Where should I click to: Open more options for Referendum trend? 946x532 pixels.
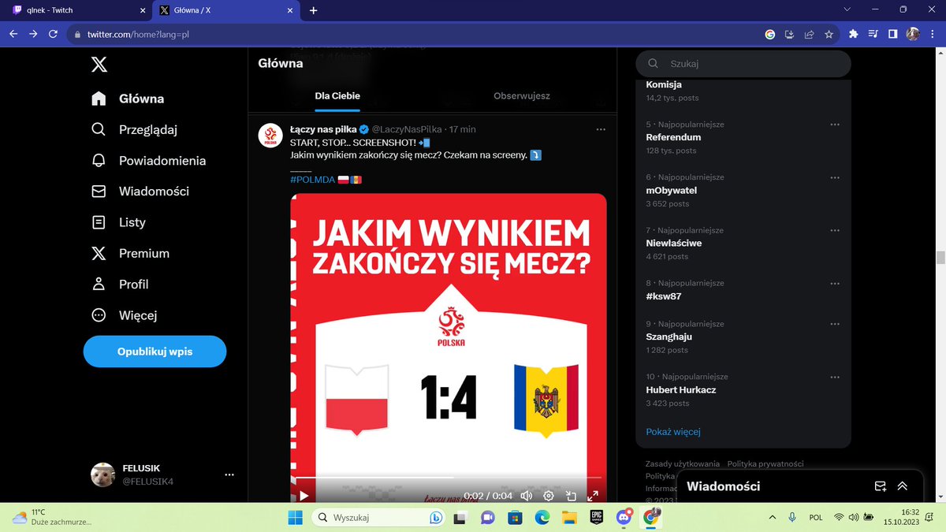[x=835, y=125]
